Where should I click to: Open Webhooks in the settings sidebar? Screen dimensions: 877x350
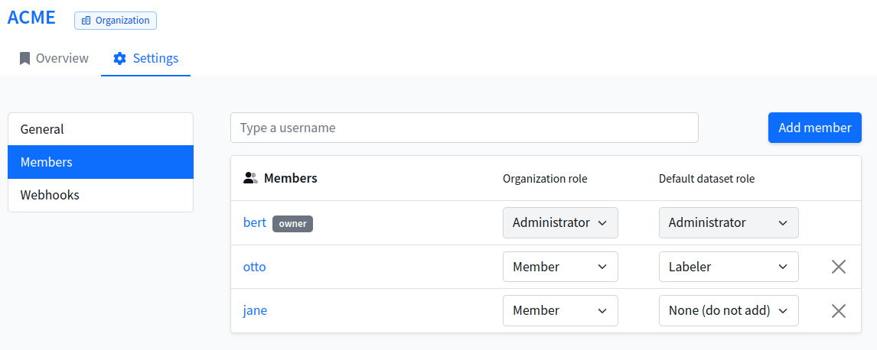click(x=100, y=195)
